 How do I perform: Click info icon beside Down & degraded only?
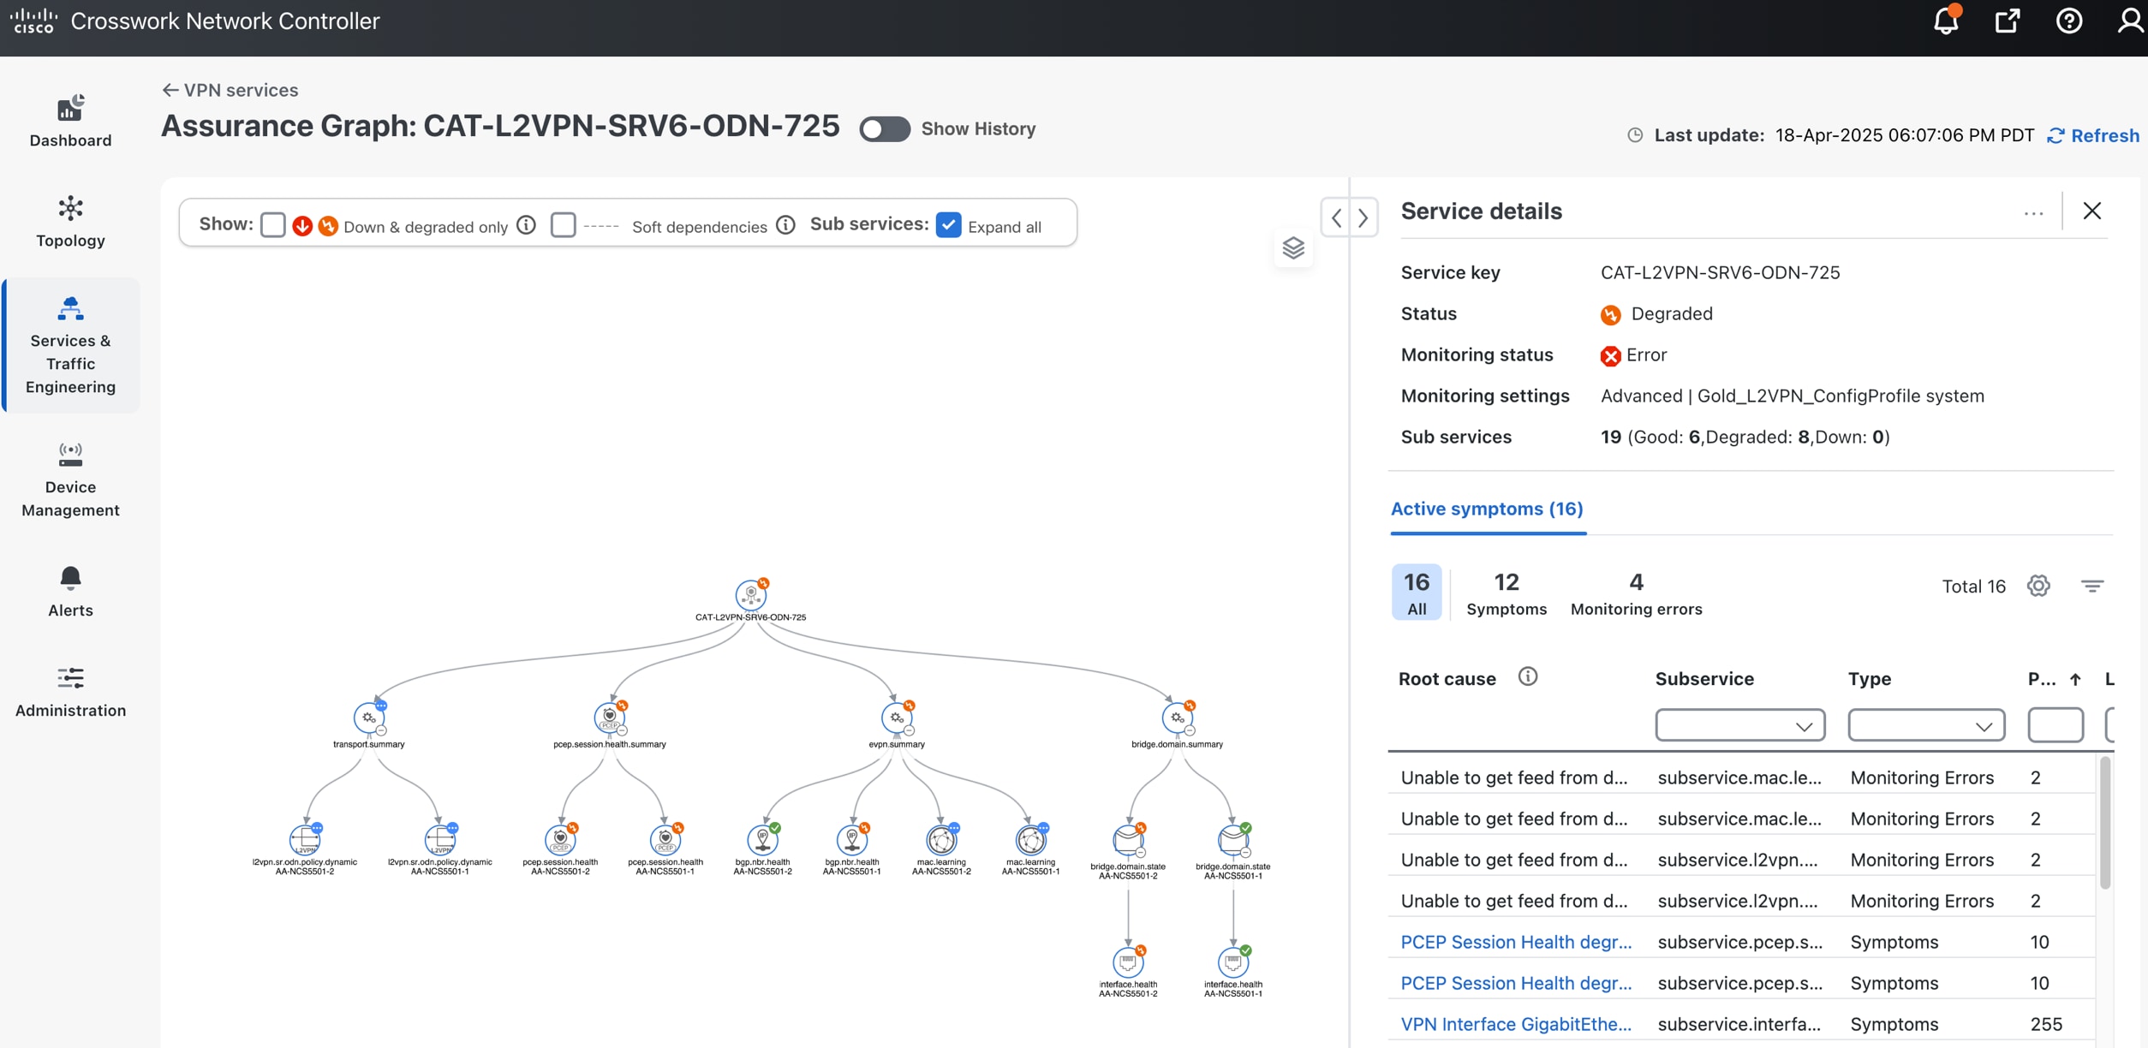527,224
